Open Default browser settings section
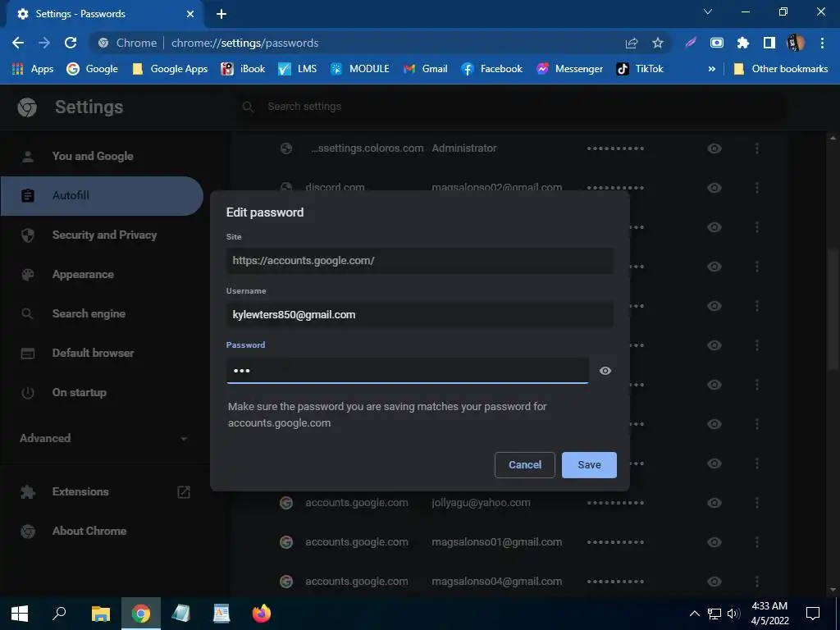The width and height of the screenshot is (840, 630). click(102, 353)
